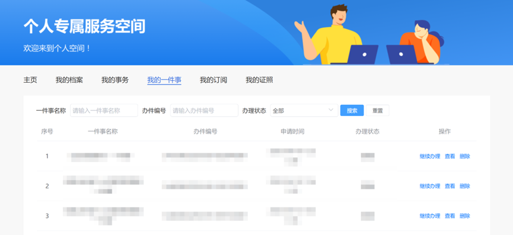This screenshot has height=235, width=513.
Task: Click the sequence number 1 cell
Action: click(47, 156)
